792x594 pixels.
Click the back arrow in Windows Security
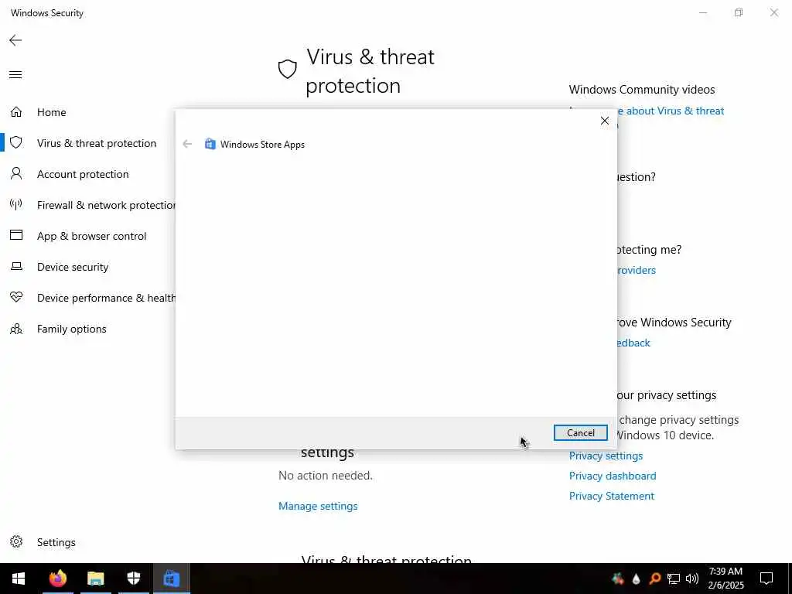pos(15,40)
